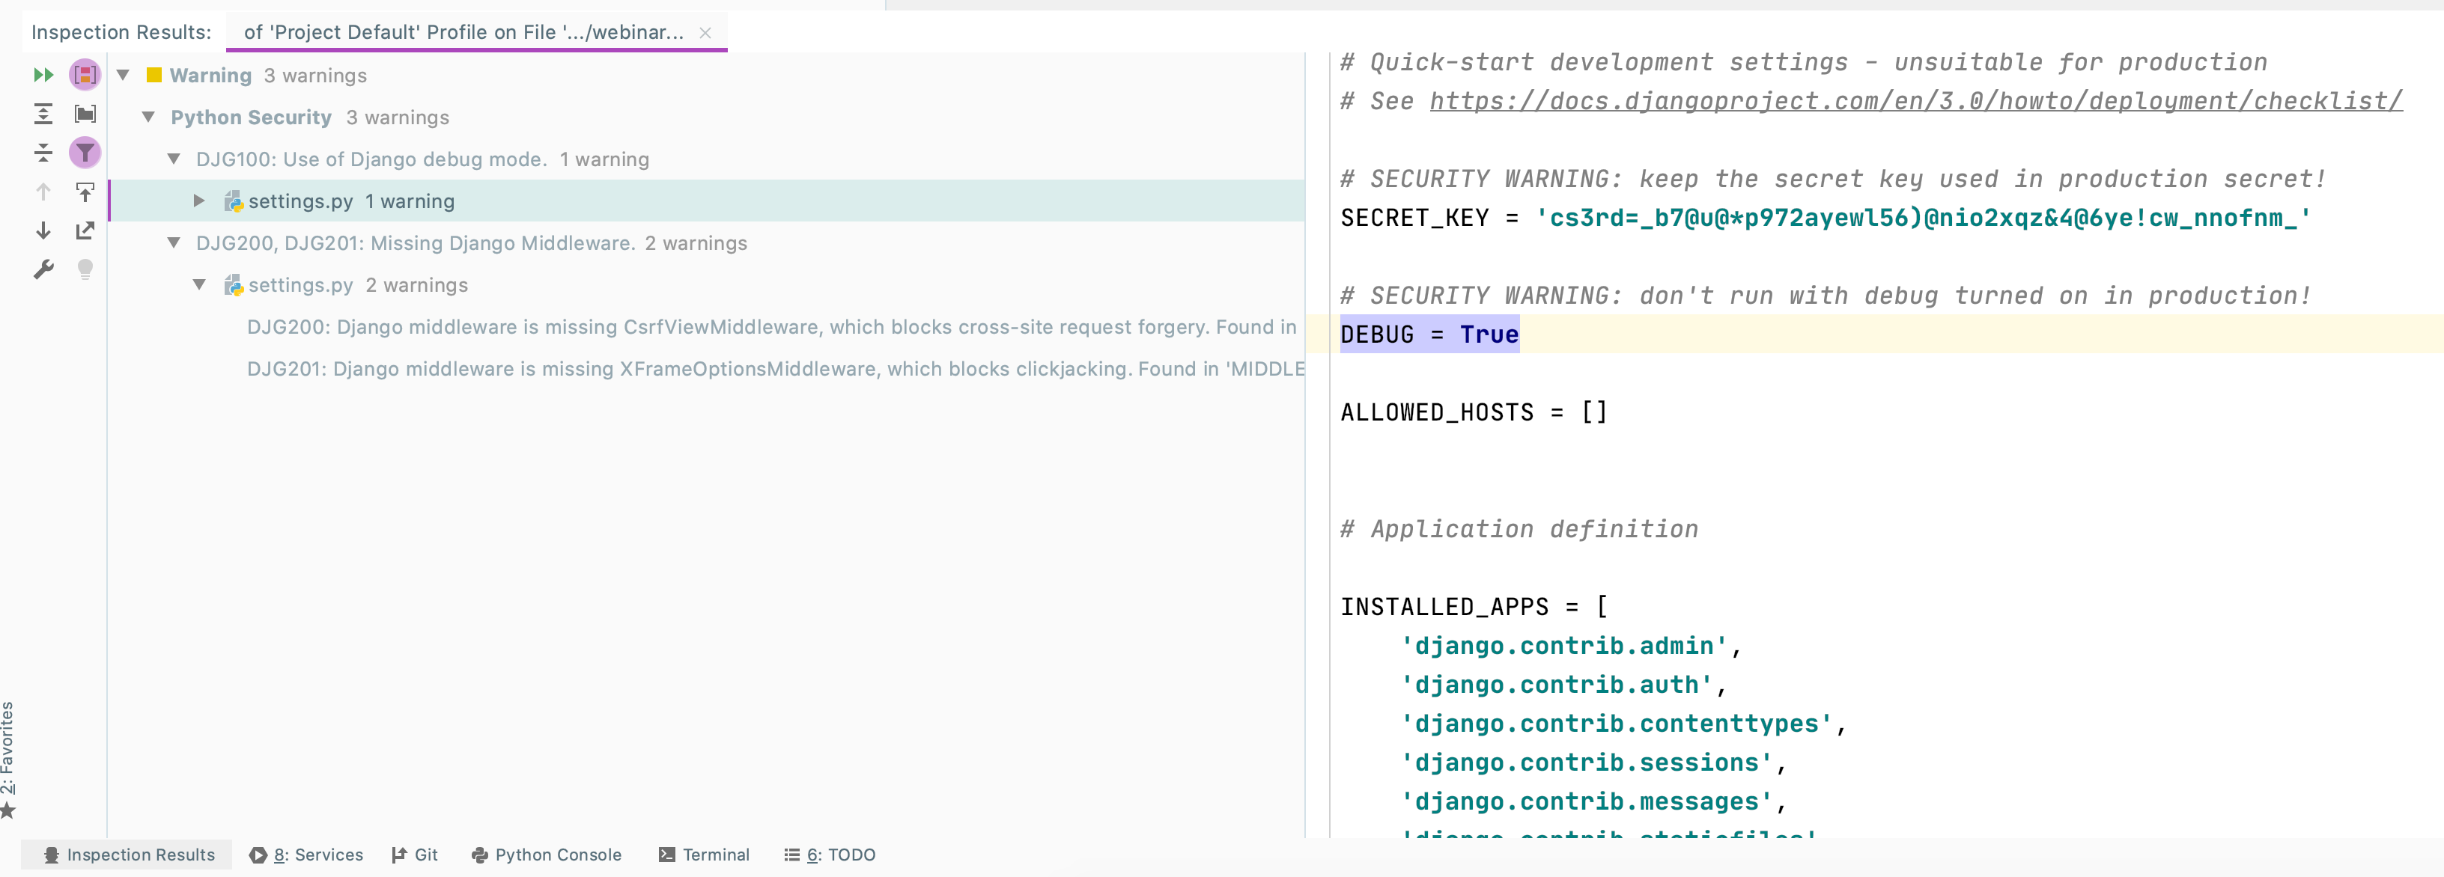
Task: Open Git tool window
Action: pos(415,855)
